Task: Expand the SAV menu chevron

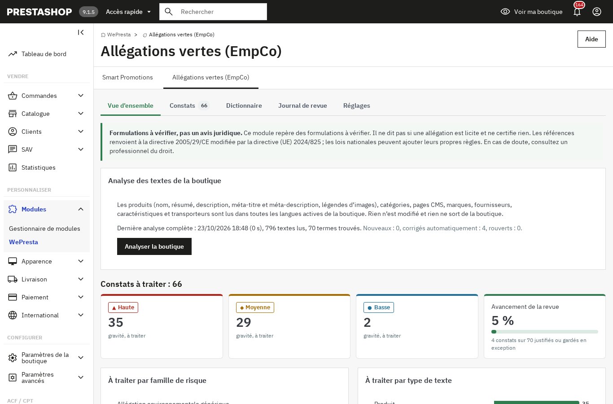Action: tap(81, 149)
